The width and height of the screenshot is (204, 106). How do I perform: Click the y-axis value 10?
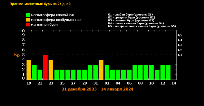(22, 31)
